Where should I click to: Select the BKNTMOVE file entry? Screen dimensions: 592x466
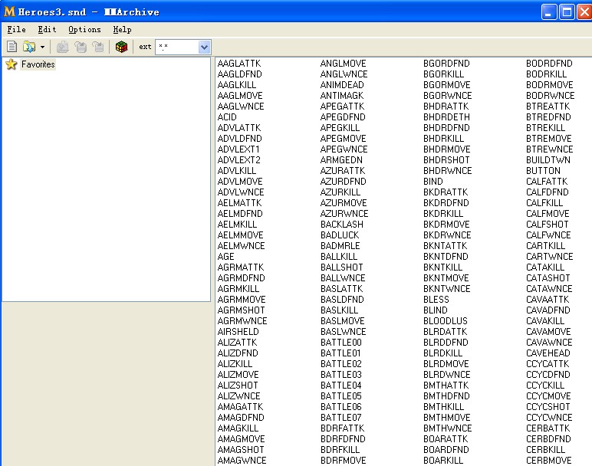pos(446,278)
